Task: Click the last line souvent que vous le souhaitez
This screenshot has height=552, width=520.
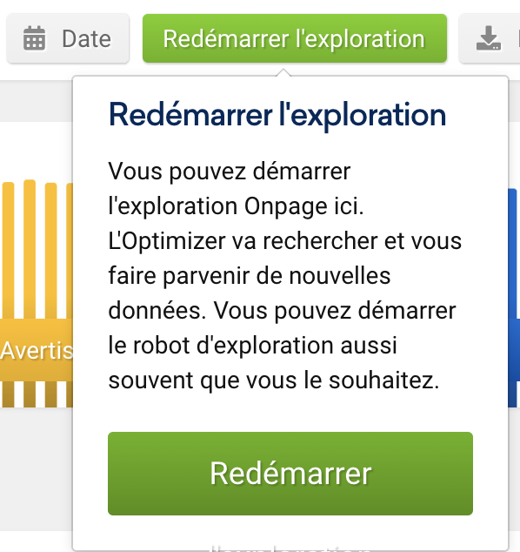Action: point(274,380)
